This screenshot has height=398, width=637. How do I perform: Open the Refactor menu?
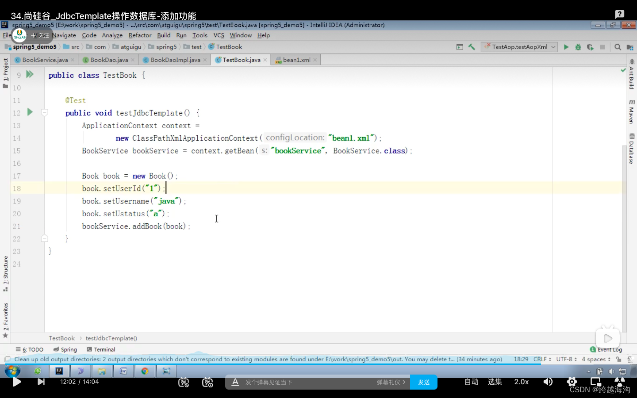coord(140,35)
